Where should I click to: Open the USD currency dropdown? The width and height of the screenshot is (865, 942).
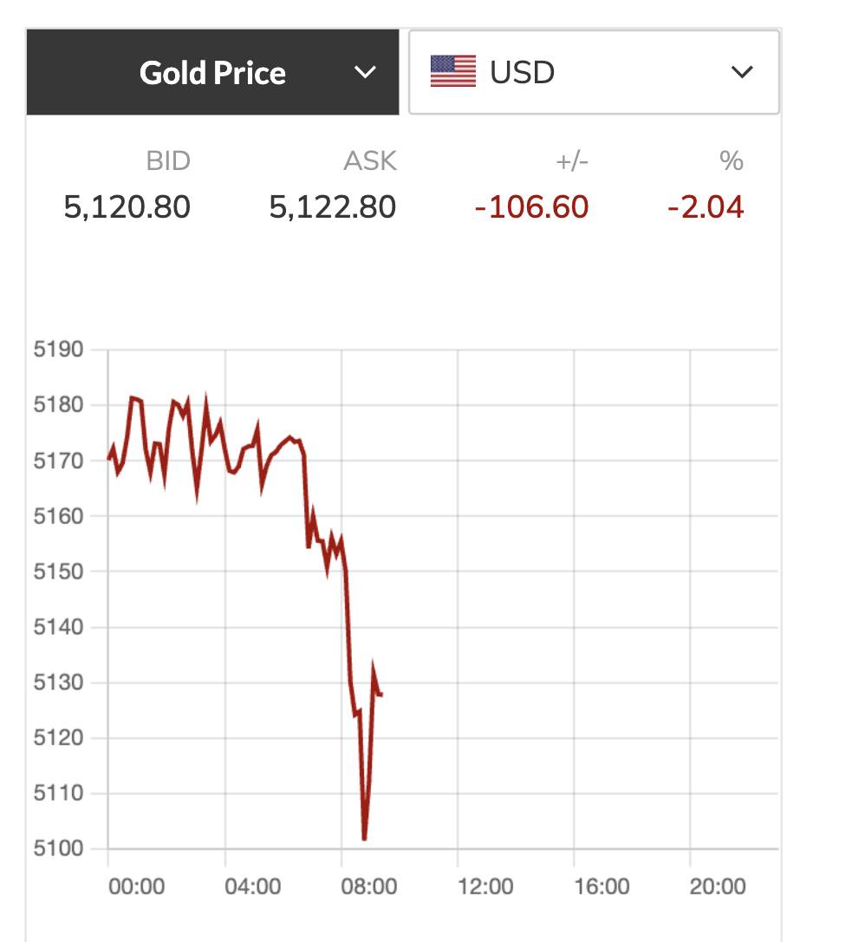point(594,73)
